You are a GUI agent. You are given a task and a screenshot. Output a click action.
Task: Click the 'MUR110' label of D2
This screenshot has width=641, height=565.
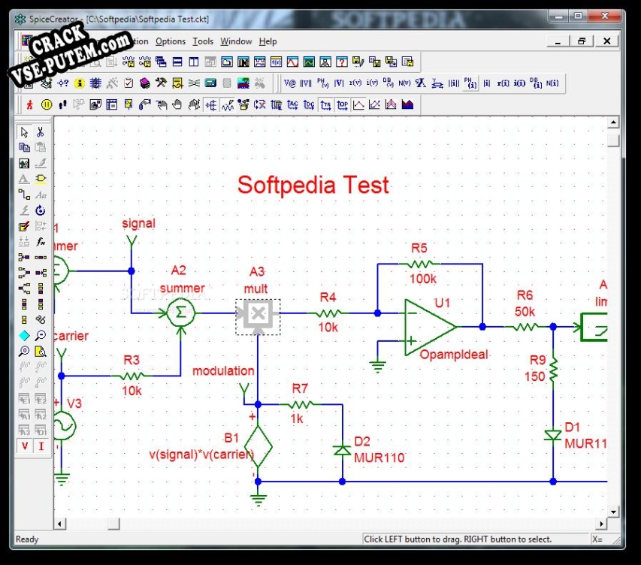click(379, 458)
